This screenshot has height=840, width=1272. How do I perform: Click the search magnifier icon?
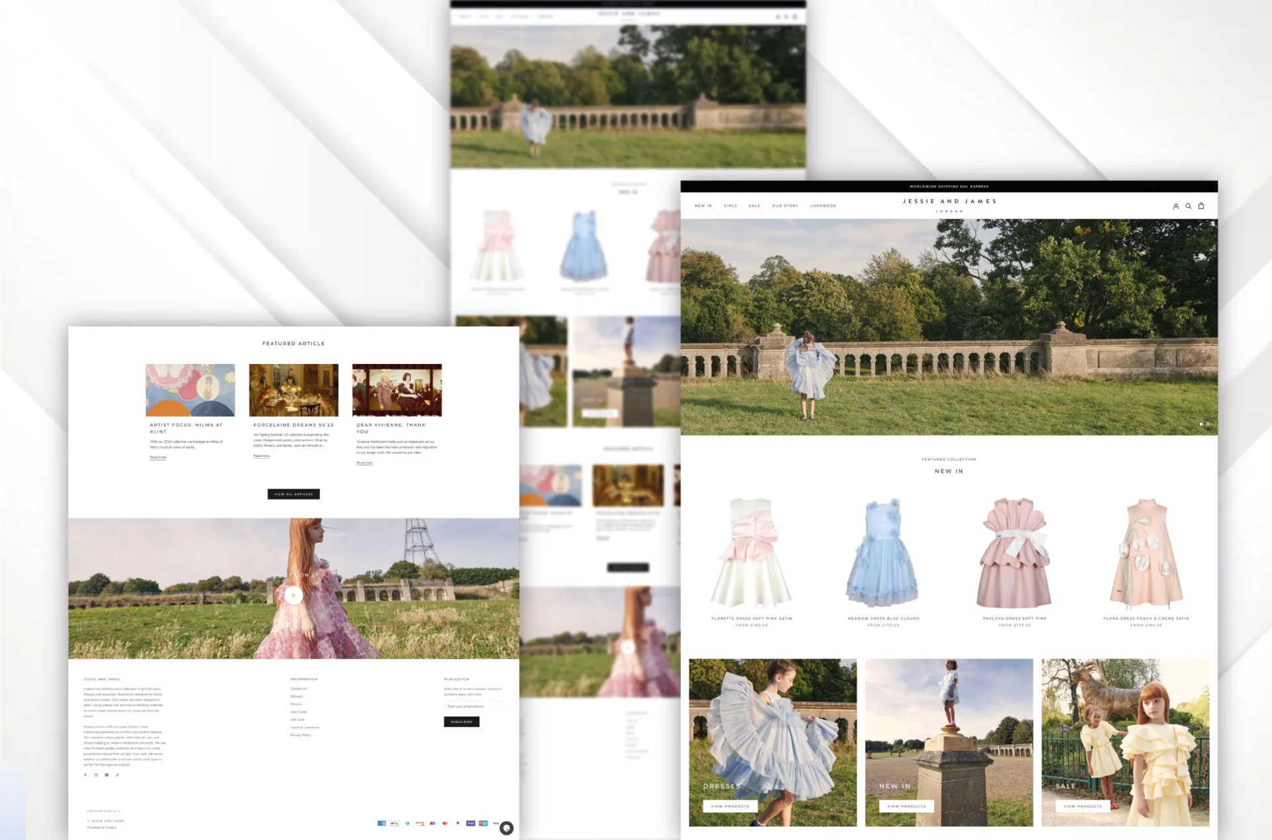[1189, 206]
